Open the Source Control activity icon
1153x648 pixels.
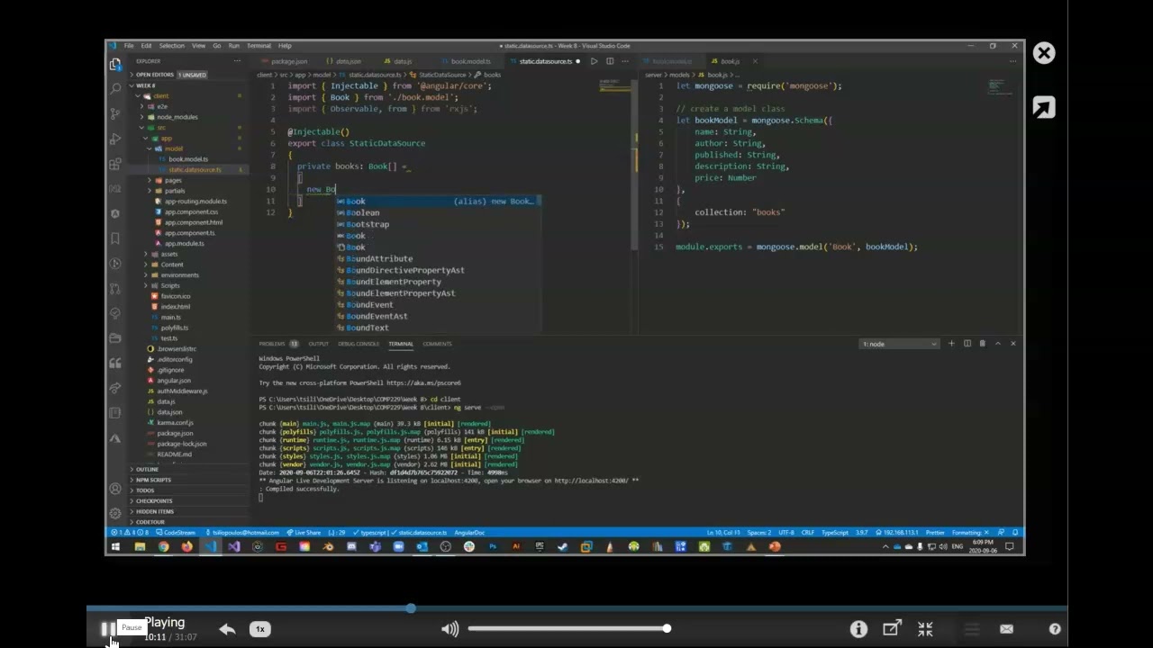pos(115,114)
